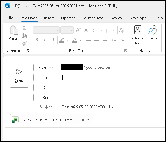Open the Address Book
The image size is (166, 142).
(138, 35)
